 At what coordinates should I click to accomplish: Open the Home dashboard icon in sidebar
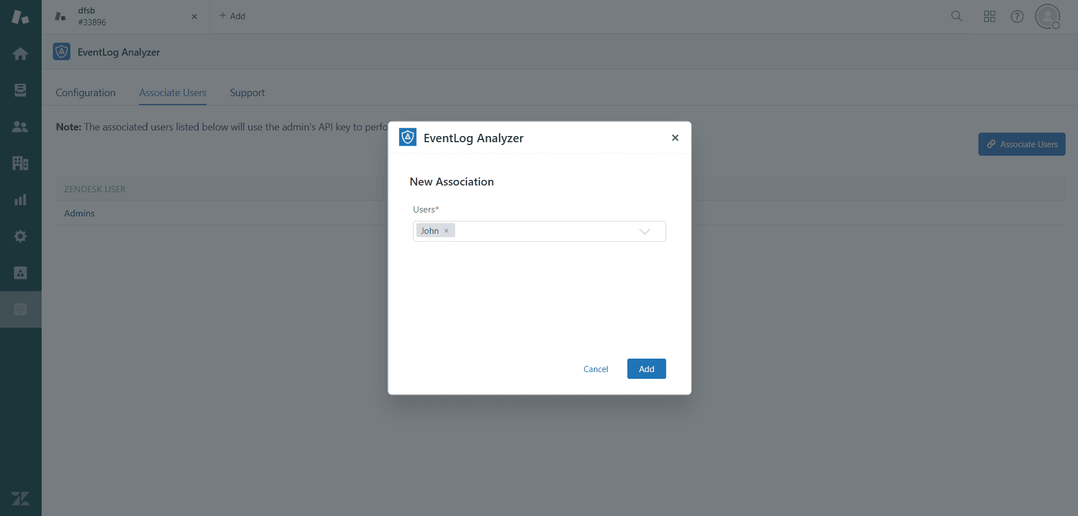[x=20, y=53]
